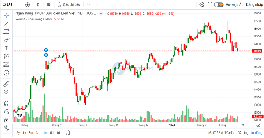Open the D interval dropdown
Viewport: 264px width, 138px height.
click(38, 5)
